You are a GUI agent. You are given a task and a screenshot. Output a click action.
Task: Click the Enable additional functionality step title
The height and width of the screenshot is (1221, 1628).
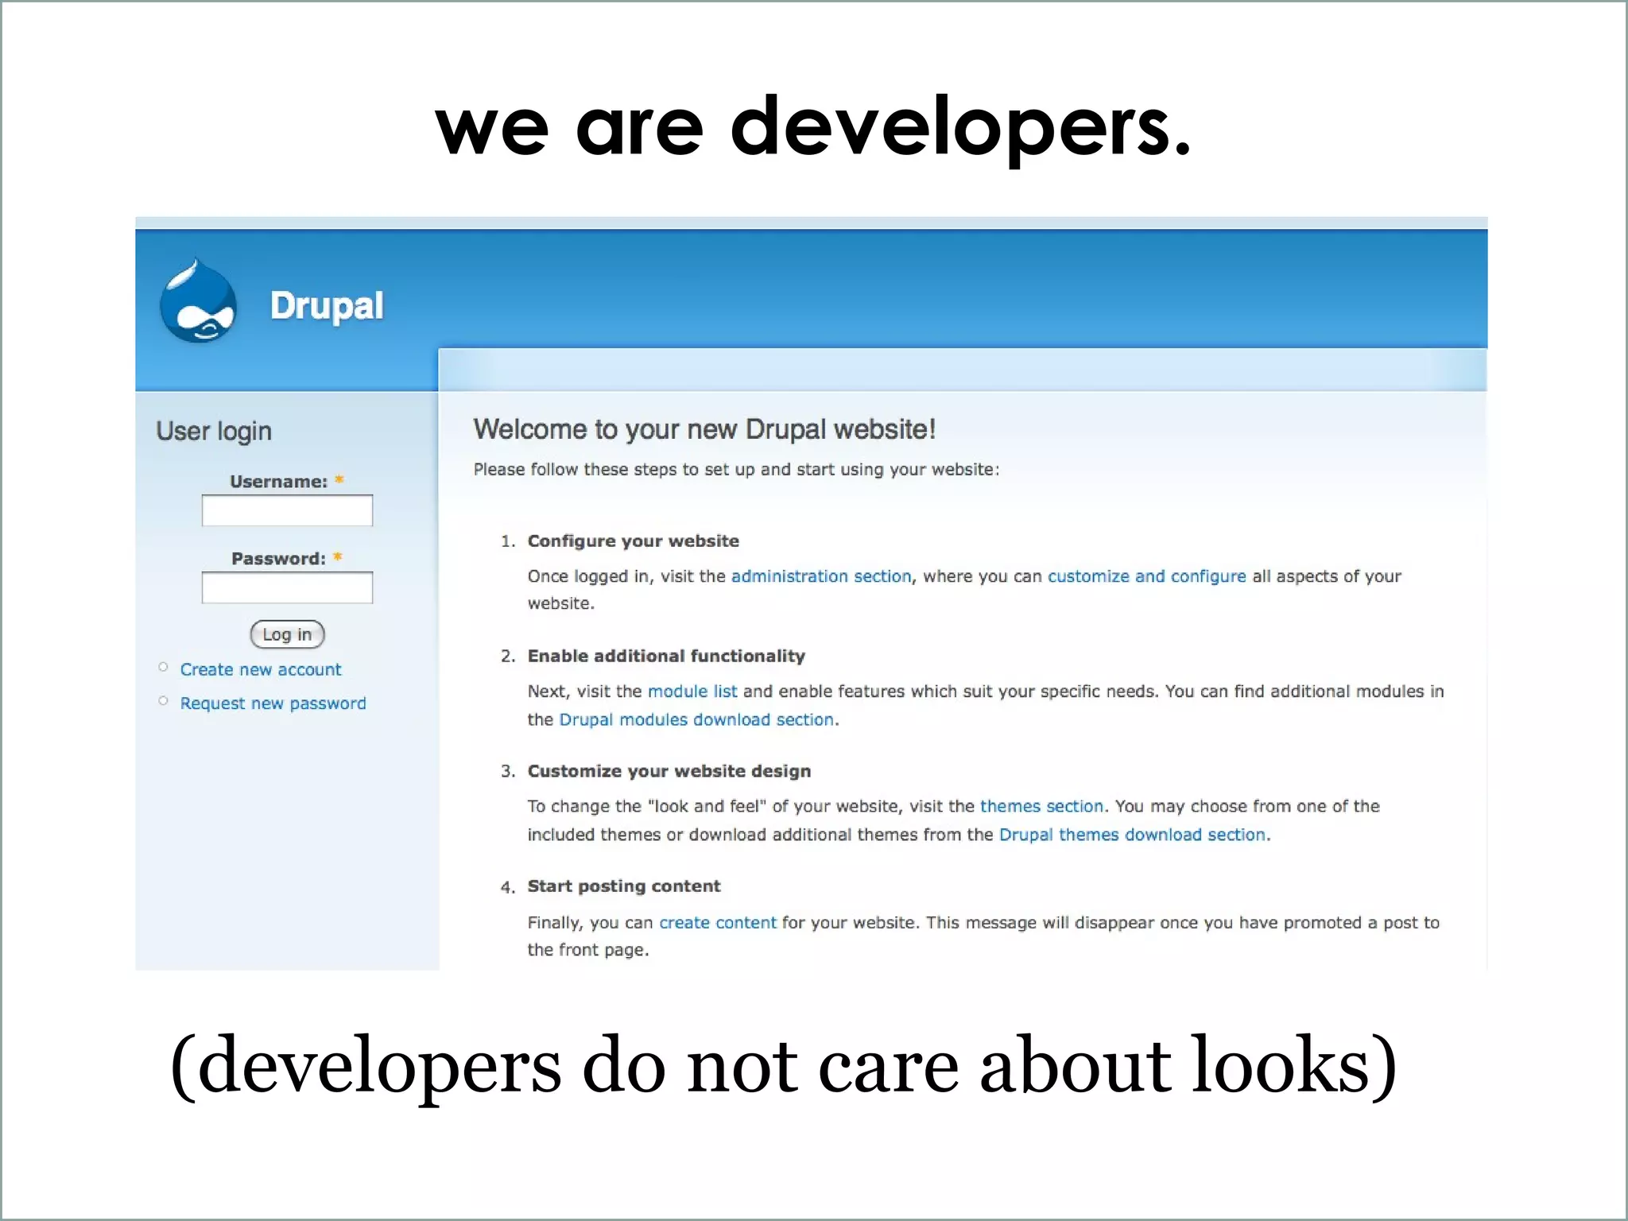click(x=666, y=656)
